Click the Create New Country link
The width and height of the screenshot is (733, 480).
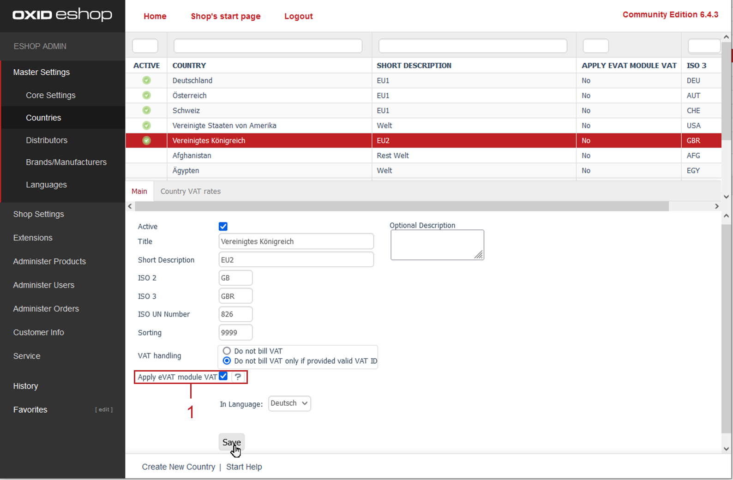click(178, 467)
